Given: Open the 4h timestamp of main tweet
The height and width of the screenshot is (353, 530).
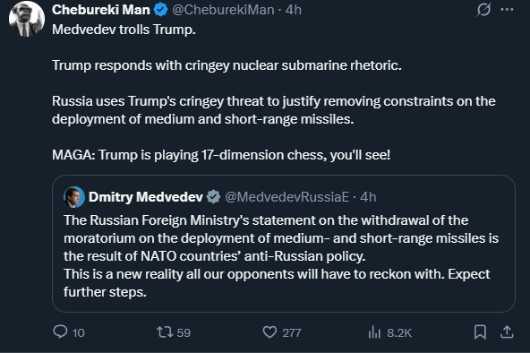Looking at the screenshot, I should coord(293,10).
